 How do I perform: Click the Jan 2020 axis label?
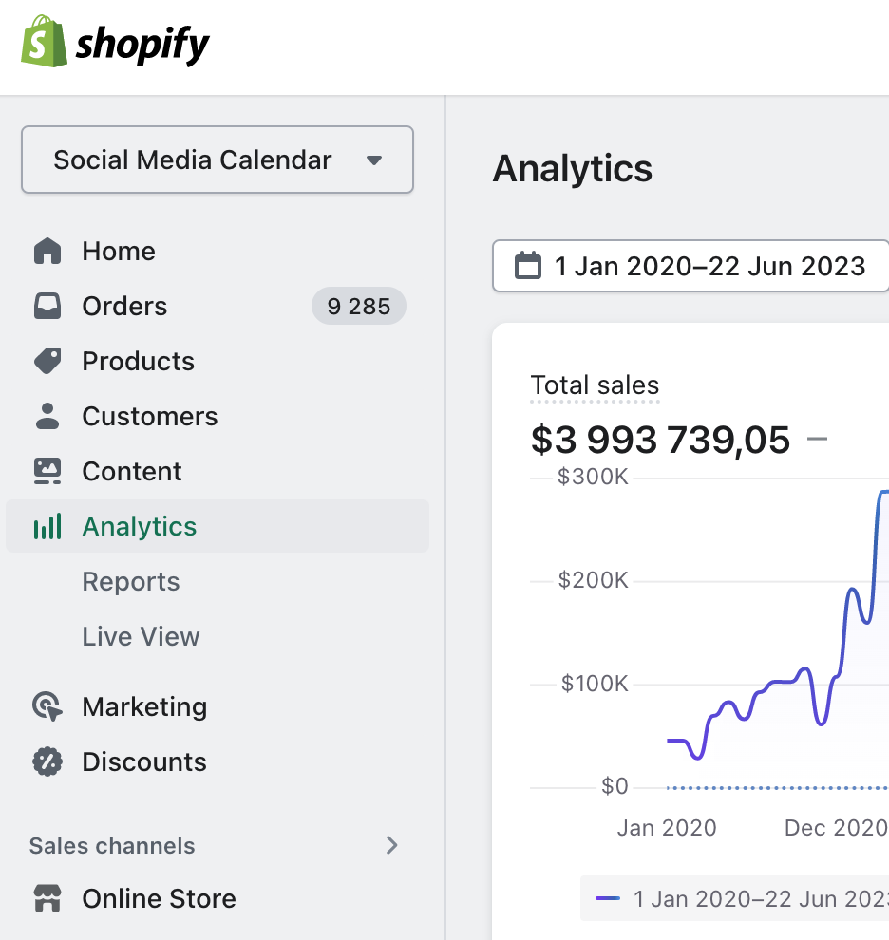pos(667,828)
